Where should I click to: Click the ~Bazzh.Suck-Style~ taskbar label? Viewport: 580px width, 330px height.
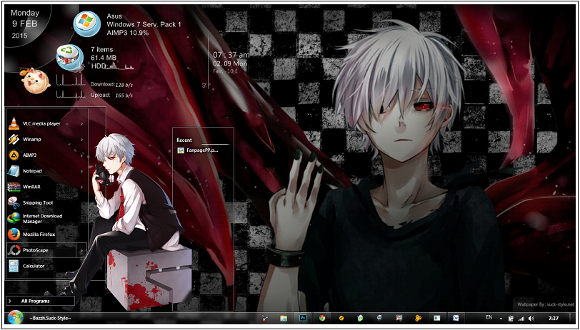[49, 318]
